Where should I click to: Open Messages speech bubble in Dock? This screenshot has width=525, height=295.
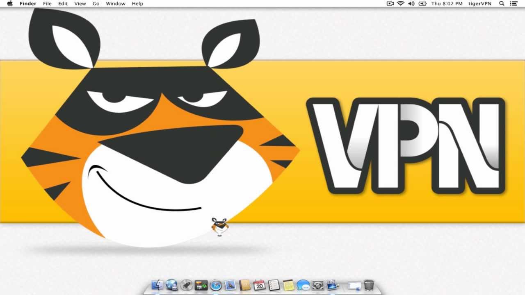(303, 285)
